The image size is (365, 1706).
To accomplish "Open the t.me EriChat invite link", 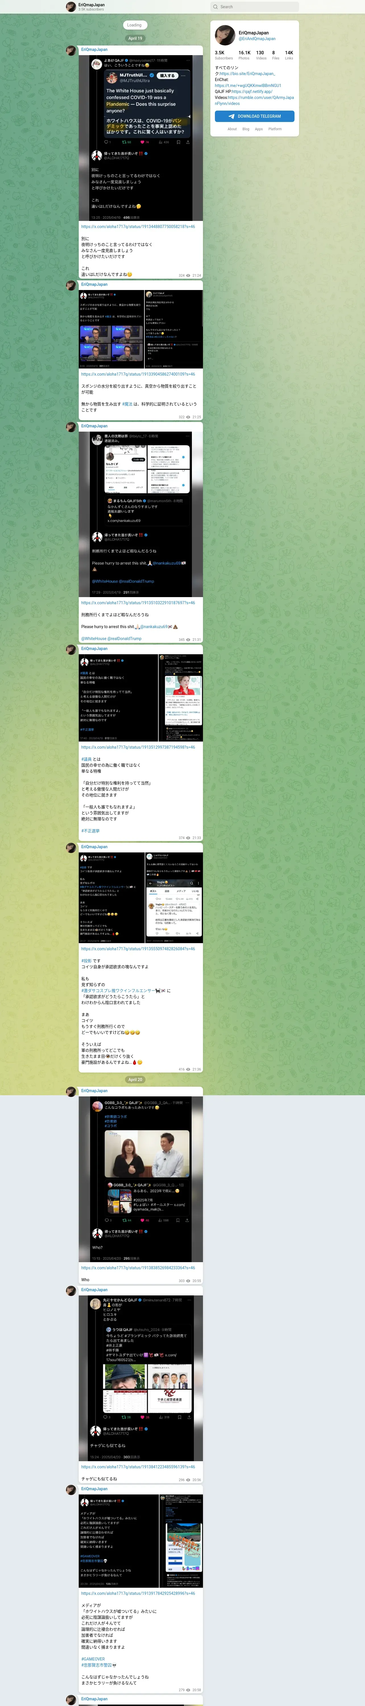I will tap(248, 85).
